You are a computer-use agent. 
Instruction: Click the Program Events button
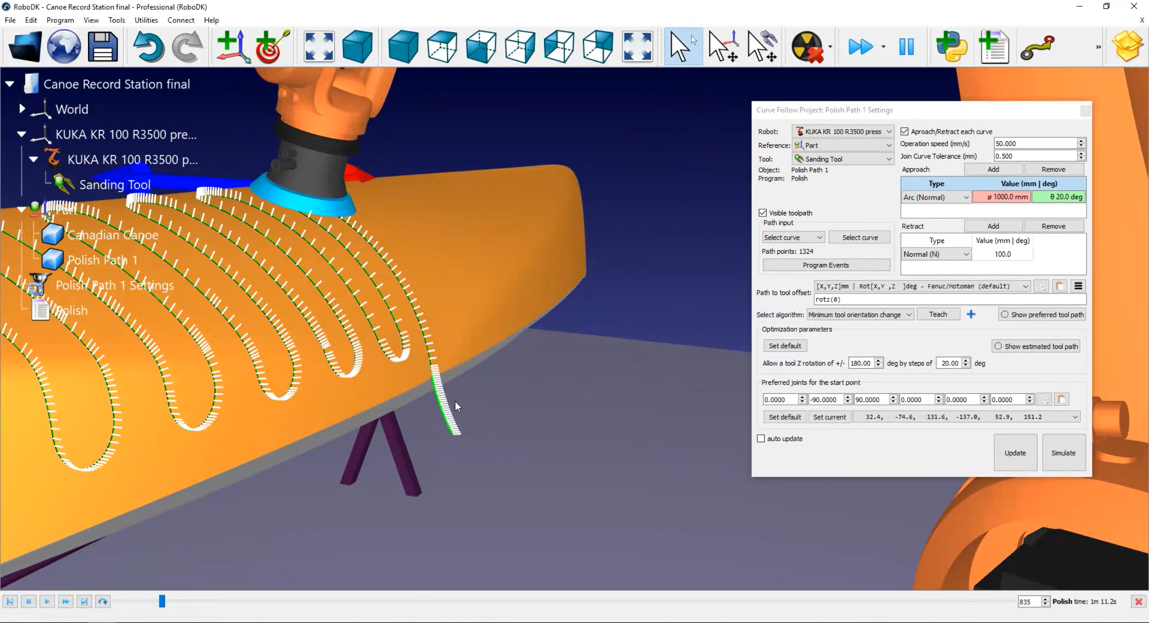825,265
